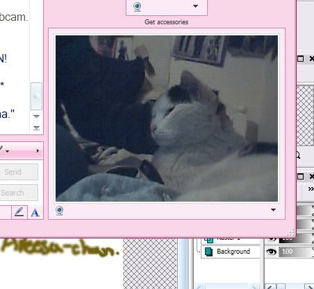
Task: Open the dropdown arrow beside the top webcam icon
Action: point(195,6)
